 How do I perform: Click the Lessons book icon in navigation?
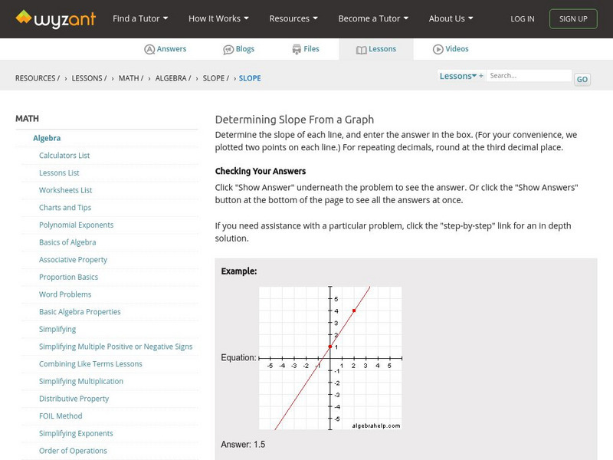click(362, 48)
